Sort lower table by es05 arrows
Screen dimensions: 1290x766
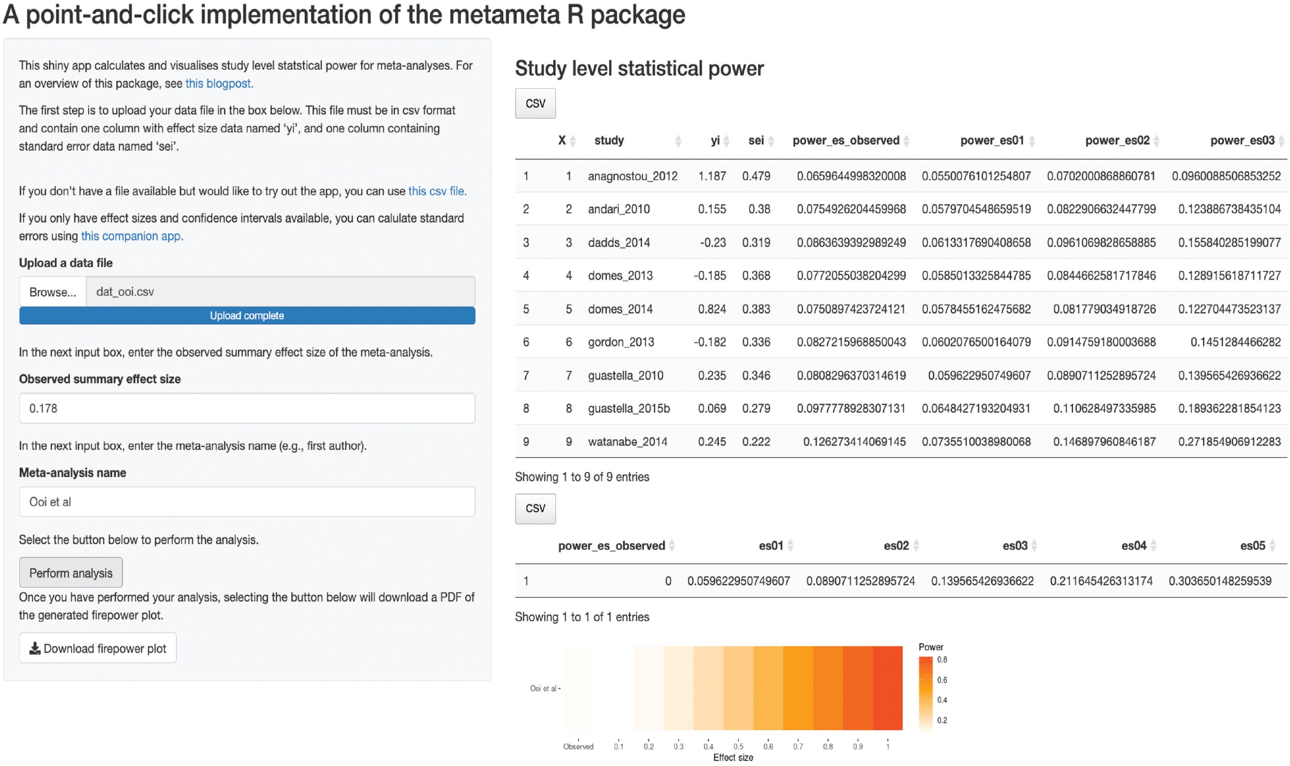pos(1272,546)
